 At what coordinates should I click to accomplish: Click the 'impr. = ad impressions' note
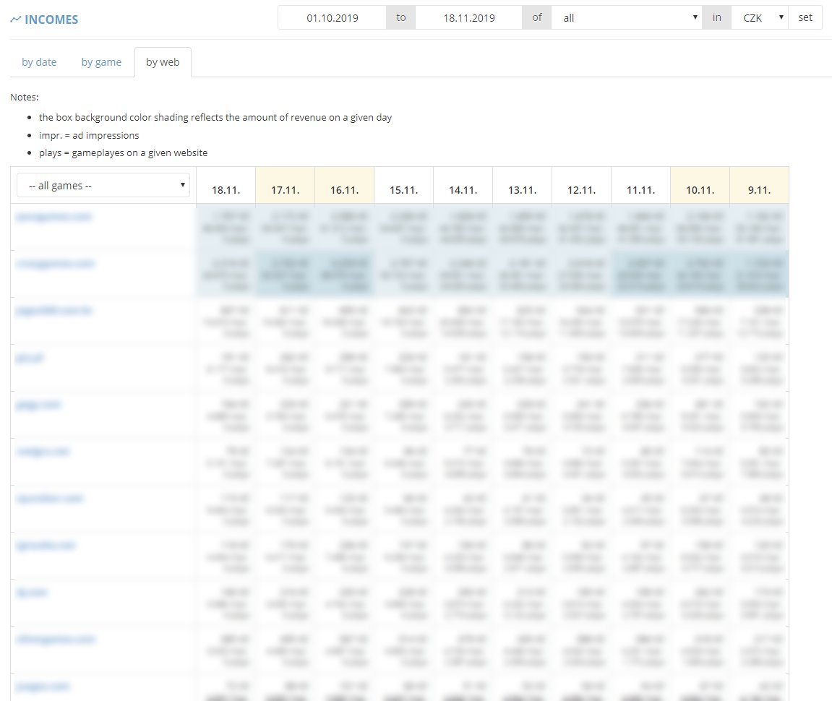point(89,135)
